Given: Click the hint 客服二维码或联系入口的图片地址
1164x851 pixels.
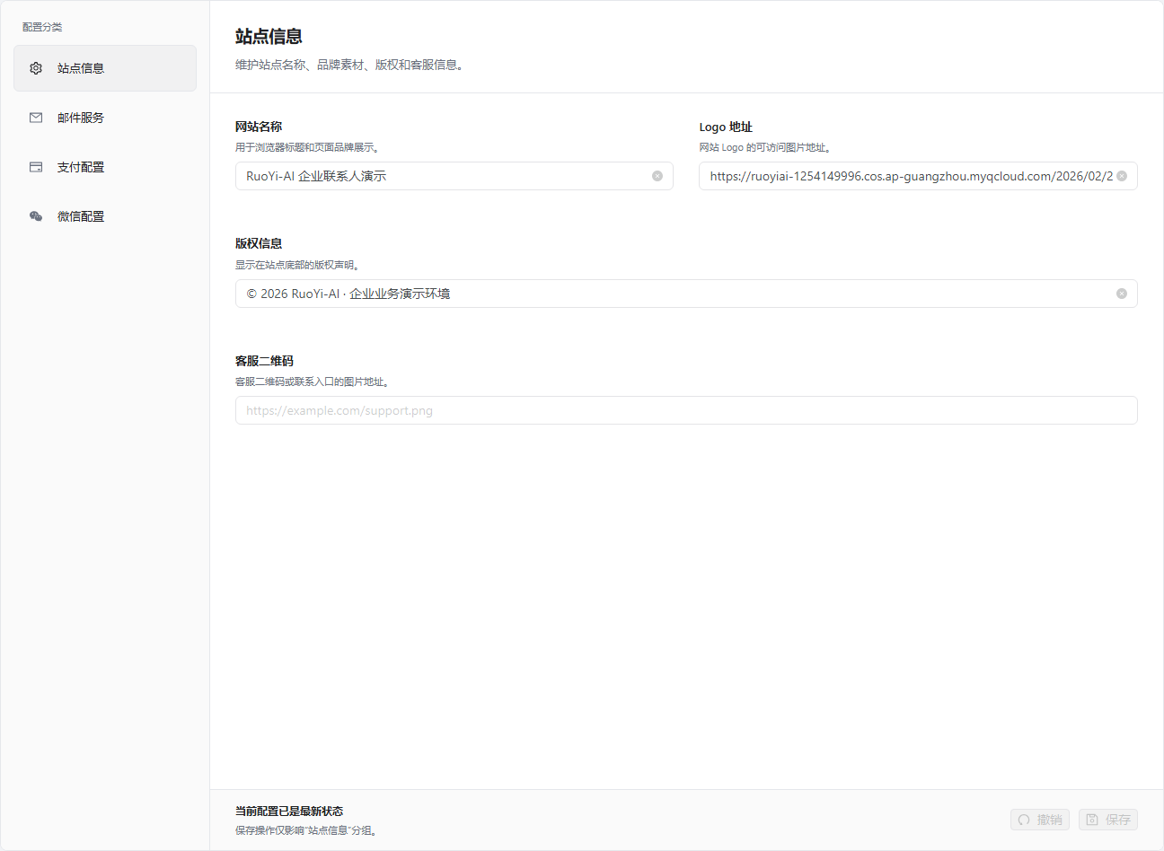Looking at the screenshot, I should (313, 382).
